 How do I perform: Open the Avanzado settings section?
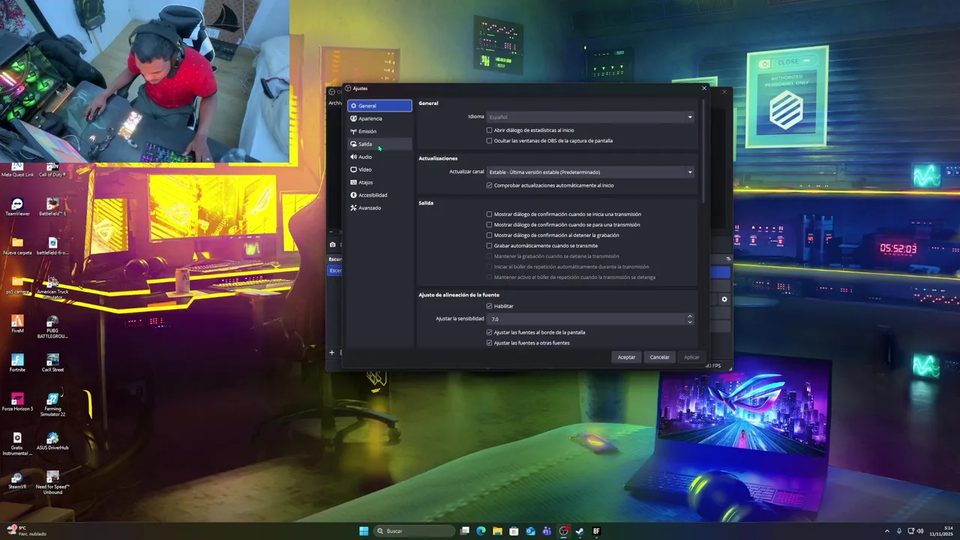(379, 208)
